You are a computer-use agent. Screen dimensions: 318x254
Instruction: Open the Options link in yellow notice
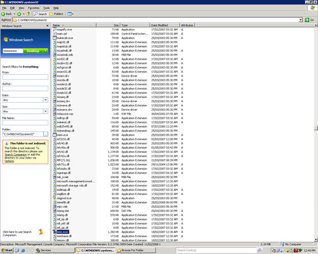(9, 161)
